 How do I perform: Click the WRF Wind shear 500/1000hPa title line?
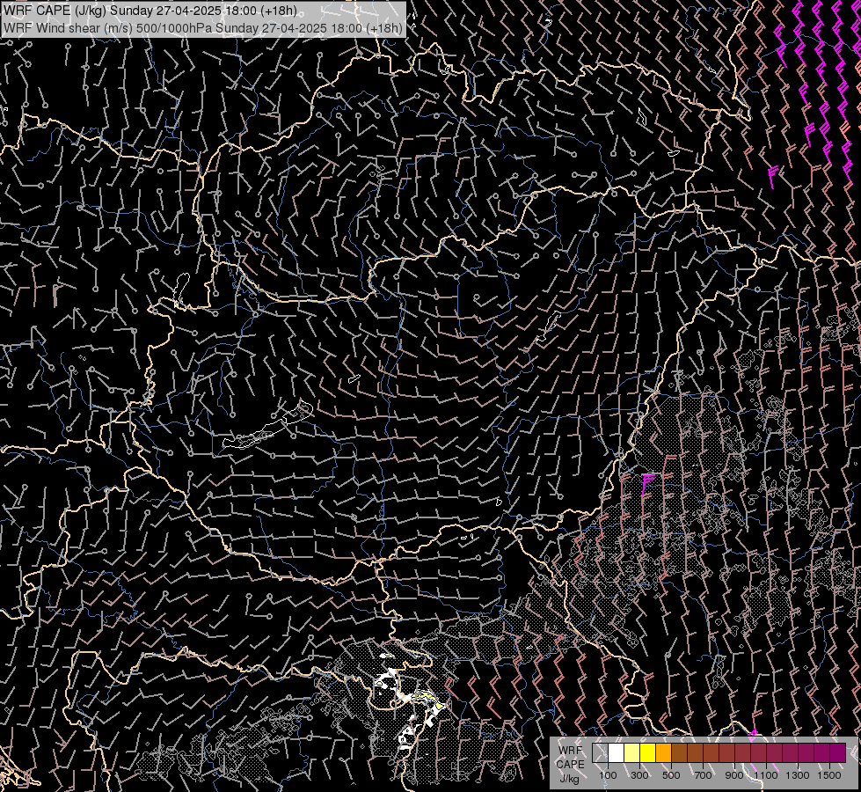(x=202, y=27)
